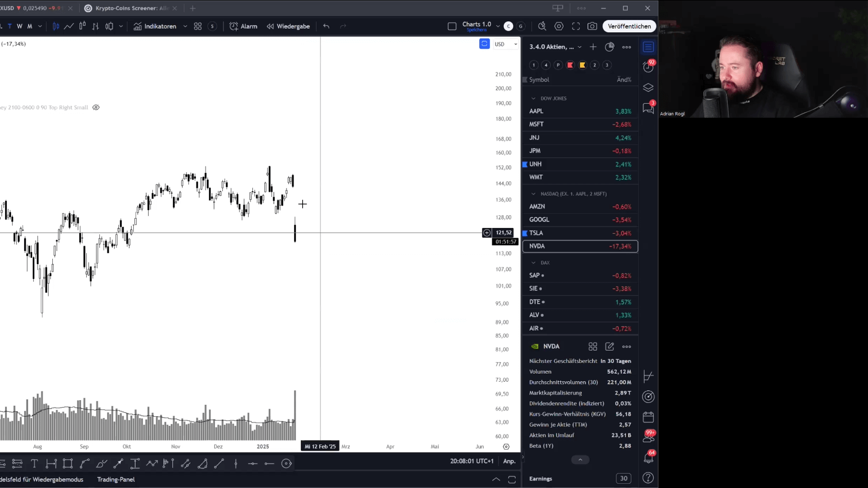Viewport: 868px width, 488px height.
Task: Open the calendar icon in right sidebar
Action: (649, 417)
